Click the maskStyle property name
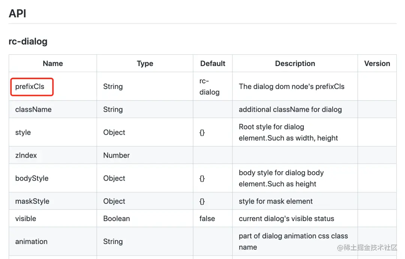 32,201
